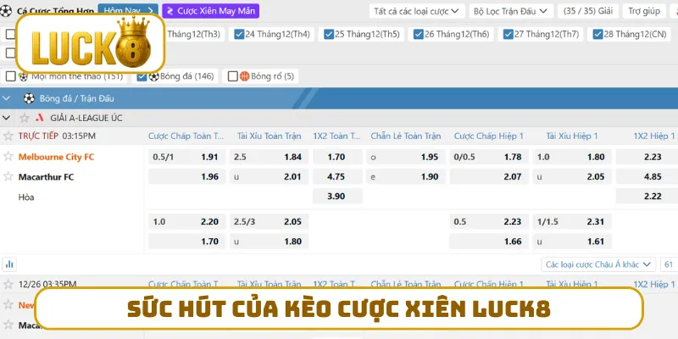
Task: Enable the Bóng rổ (5) checkbox
Action: pos(232,76)
